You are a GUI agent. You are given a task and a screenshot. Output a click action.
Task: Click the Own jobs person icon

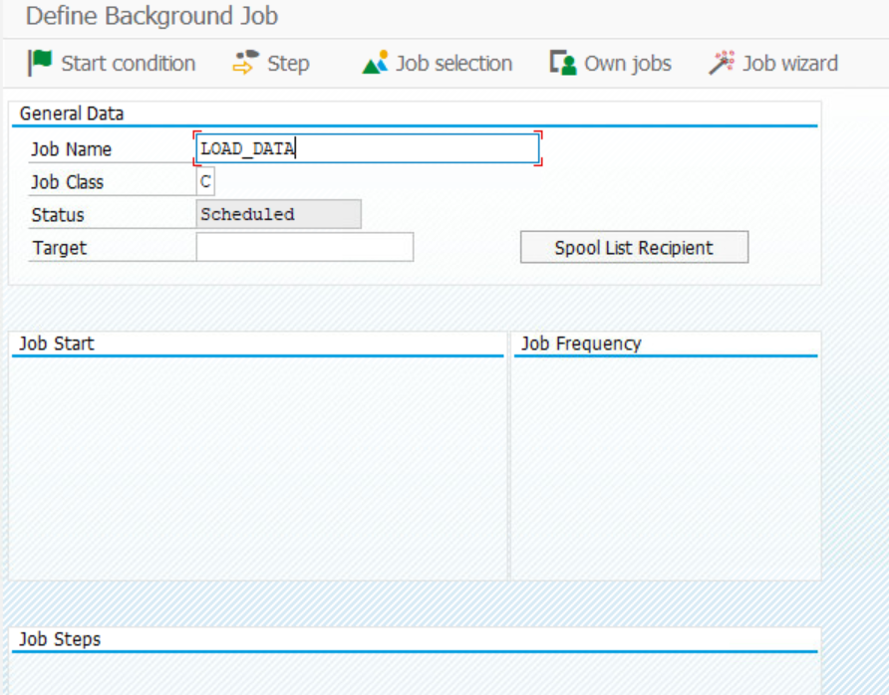click(563, 63)
